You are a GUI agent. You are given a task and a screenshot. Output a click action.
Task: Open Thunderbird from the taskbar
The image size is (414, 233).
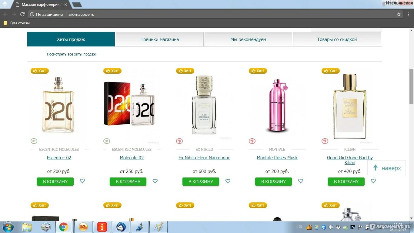[121, 227]
